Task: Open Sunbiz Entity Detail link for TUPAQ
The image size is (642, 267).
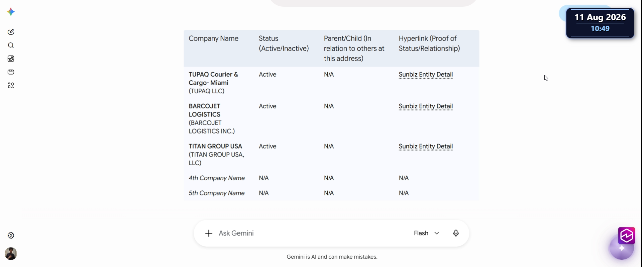Action: point(426,75)
